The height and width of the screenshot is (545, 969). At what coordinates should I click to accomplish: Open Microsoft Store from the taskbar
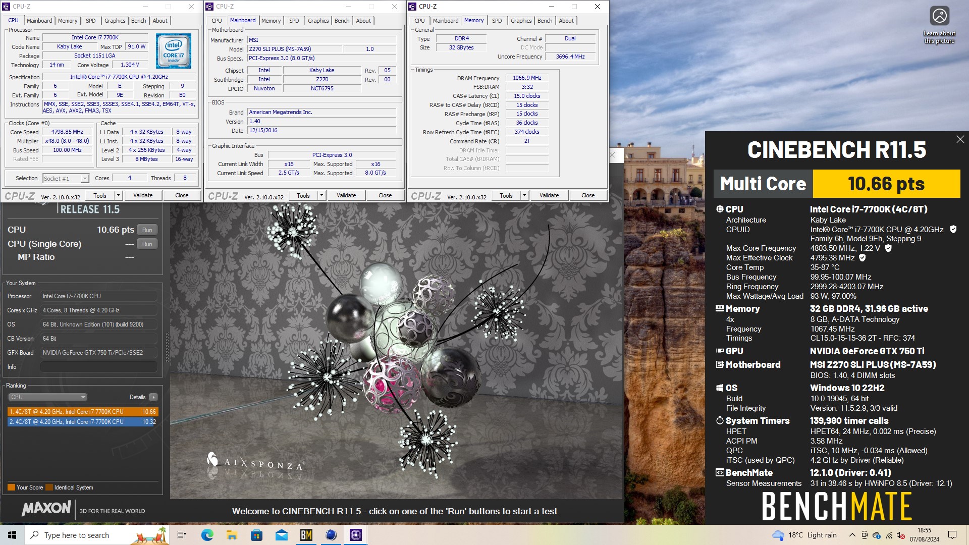point(257,535)
